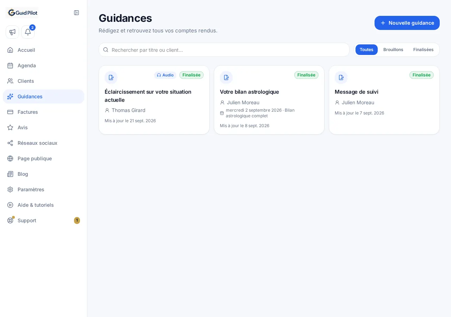Screen dimensions: 451x317
Task: Click the search magnifier icon
Action: tap(106, 50)
